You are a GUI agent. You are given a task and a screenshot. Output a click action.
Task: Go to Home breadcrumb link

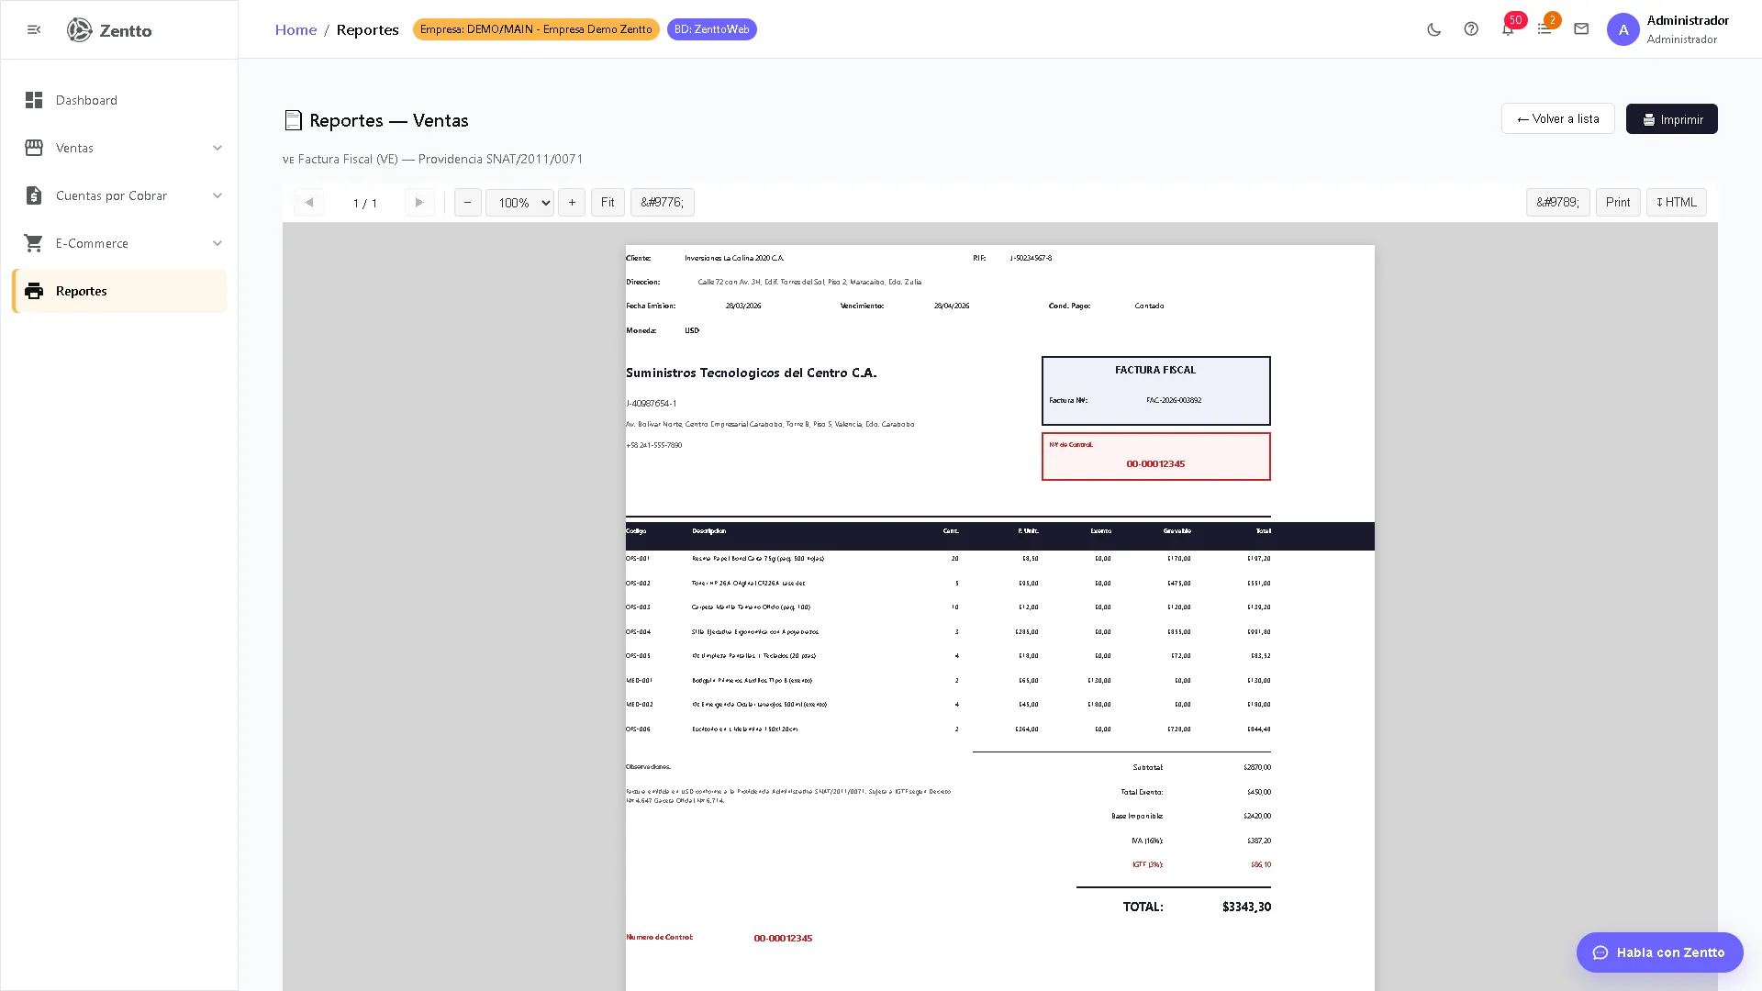[x=296, y=29]
